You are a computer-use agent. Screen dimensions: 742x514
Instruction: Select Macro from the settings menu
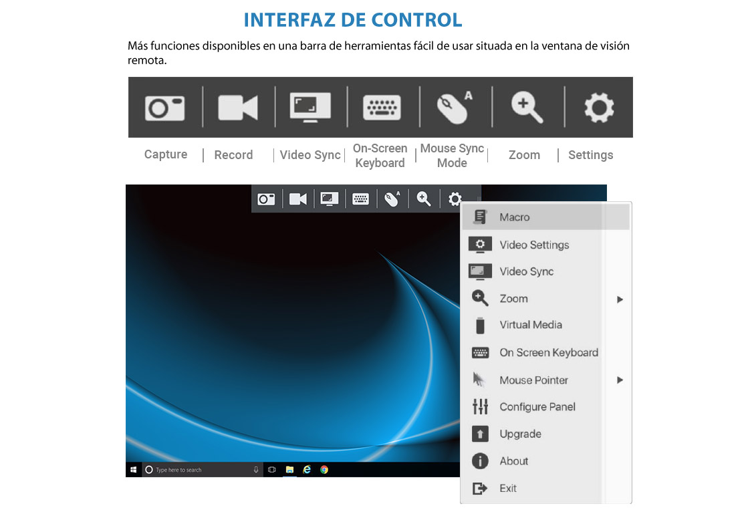pyautogui.click(x=514, y=217)
